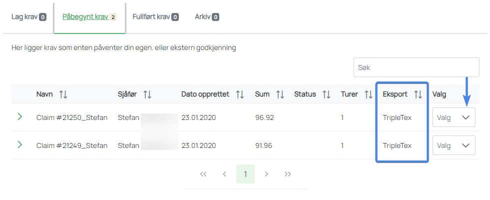Image resolution: width=490 pixels, height=200 pixels.
Task: Sort by Eksport column arrows
Action: tap(418, 94)
